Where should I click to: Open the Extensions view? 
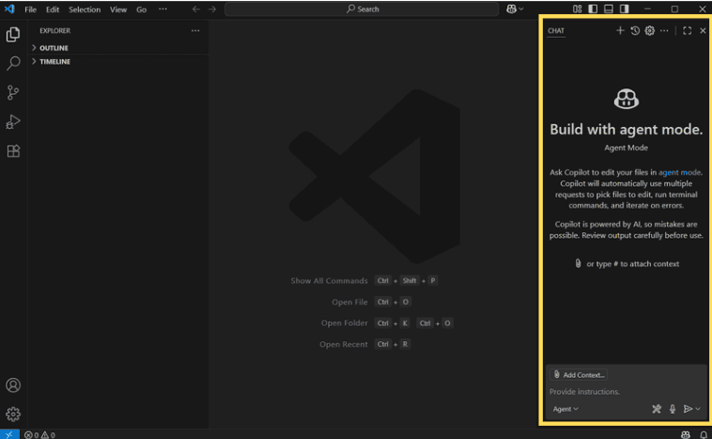click(13, 151)
